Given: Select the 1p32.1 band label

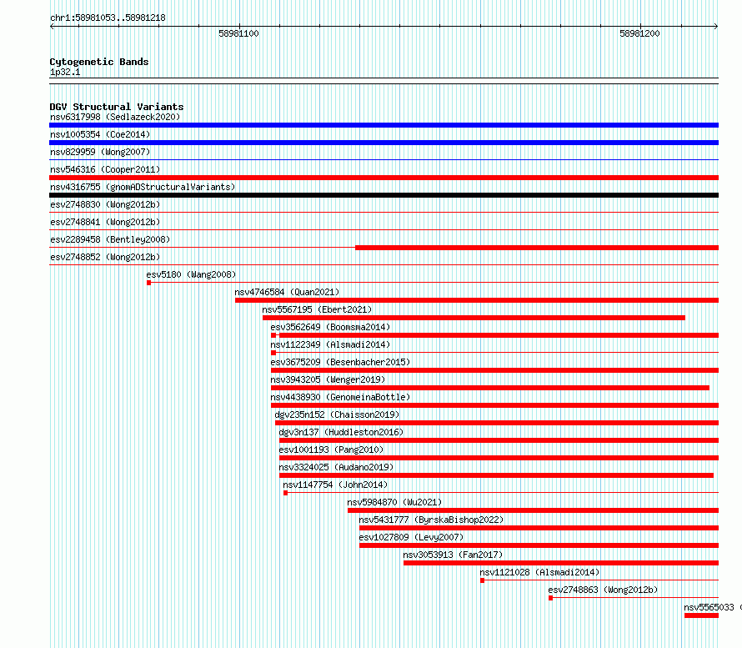Looking at the screenshot, I should pos(65,72).
